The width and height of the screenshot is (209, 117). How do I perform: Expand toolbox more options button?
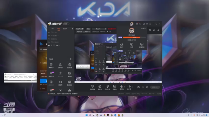pyautogui.click(x=71, y=59)
